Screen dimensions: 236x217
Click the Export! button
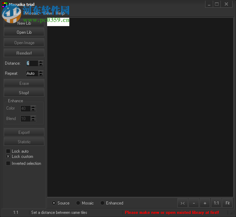24,132
